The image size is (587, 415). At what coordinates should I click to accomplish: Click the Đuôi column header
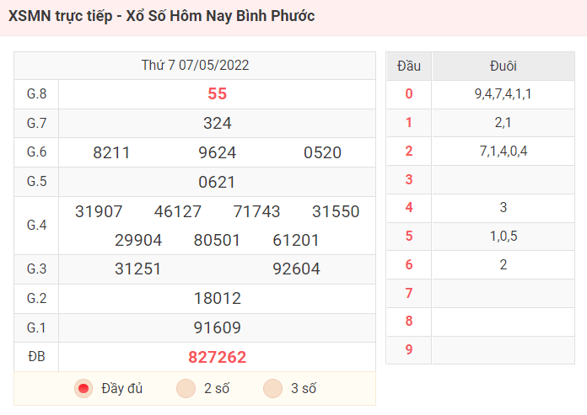click(504, 67)
